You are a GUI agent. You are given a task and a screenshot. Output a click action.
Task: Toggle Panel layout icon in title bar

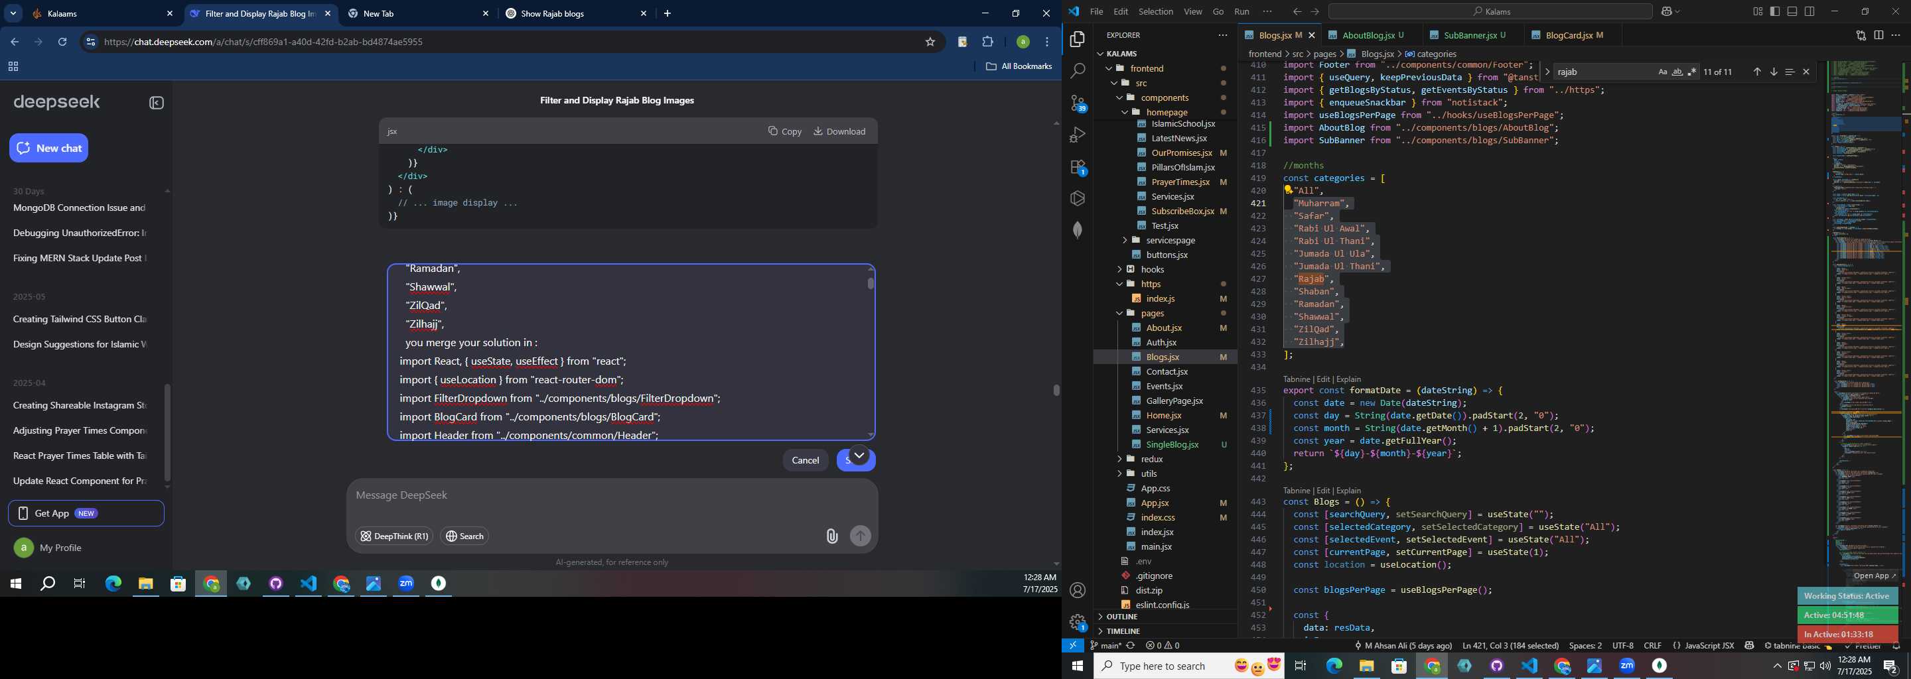(1792, 11)
